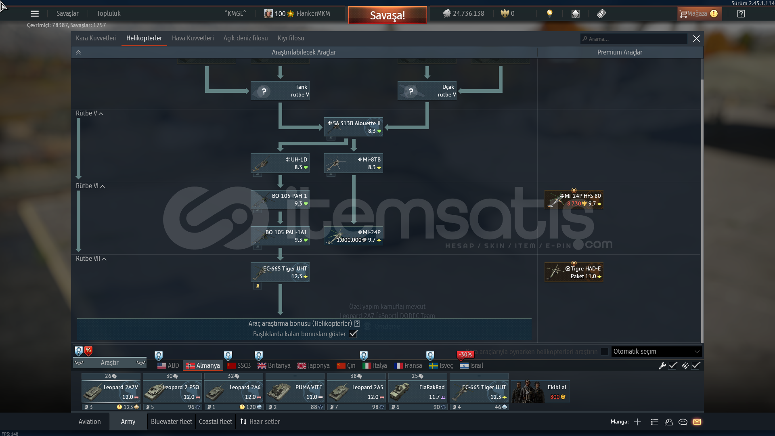
Task: Select SA 313B Alouette II helicopter
Action: point(354,127)
